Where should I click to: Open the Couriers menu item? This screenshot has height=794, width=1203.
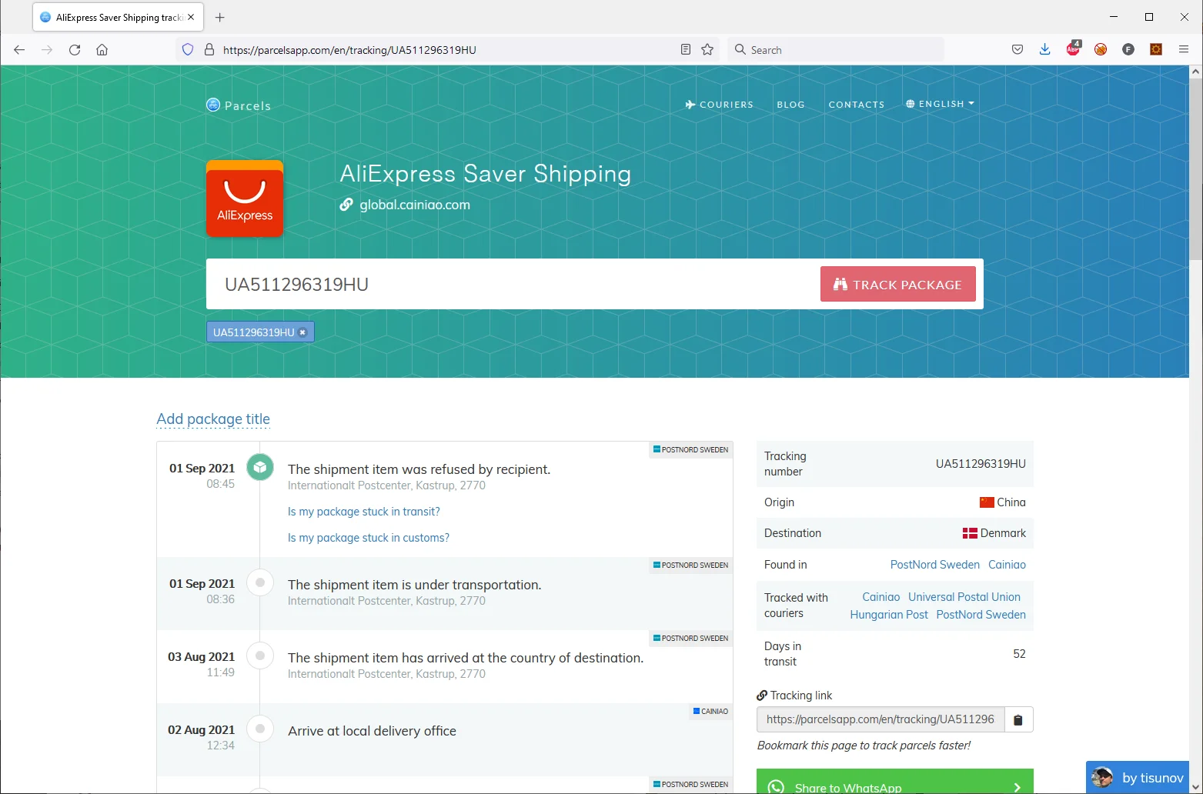(719, 105)
